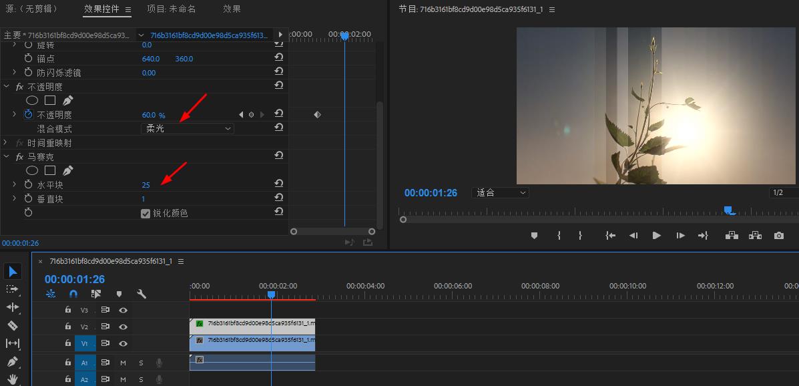Image resolution: width=799 pixels, height=386 pixels.
Task: Mute the A1 audio track
Action: 123,363
